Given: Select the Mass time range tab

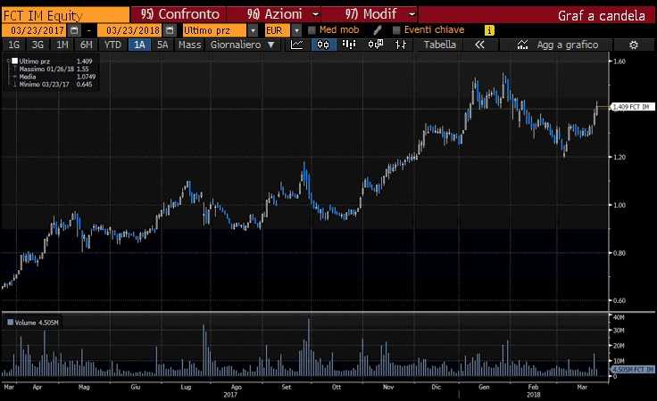Looking at the screenshot, I should click(x=189, y=45).
